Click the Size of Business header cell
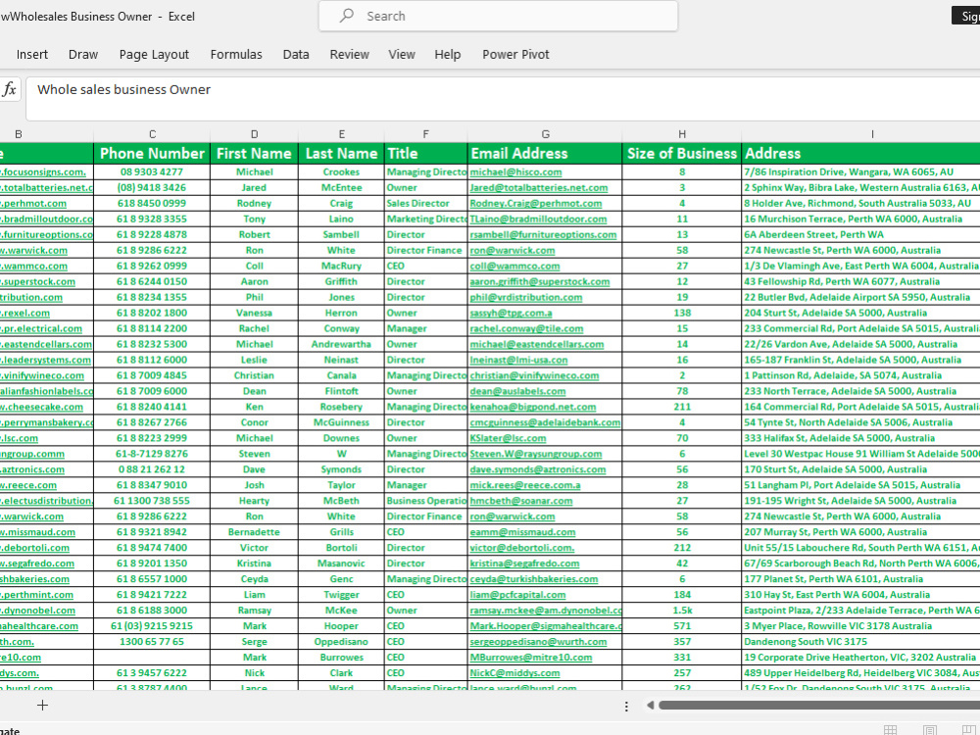 coord(682,153)
